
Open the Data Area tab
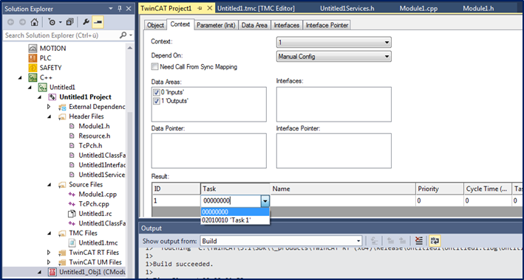(x=254, y=25)
